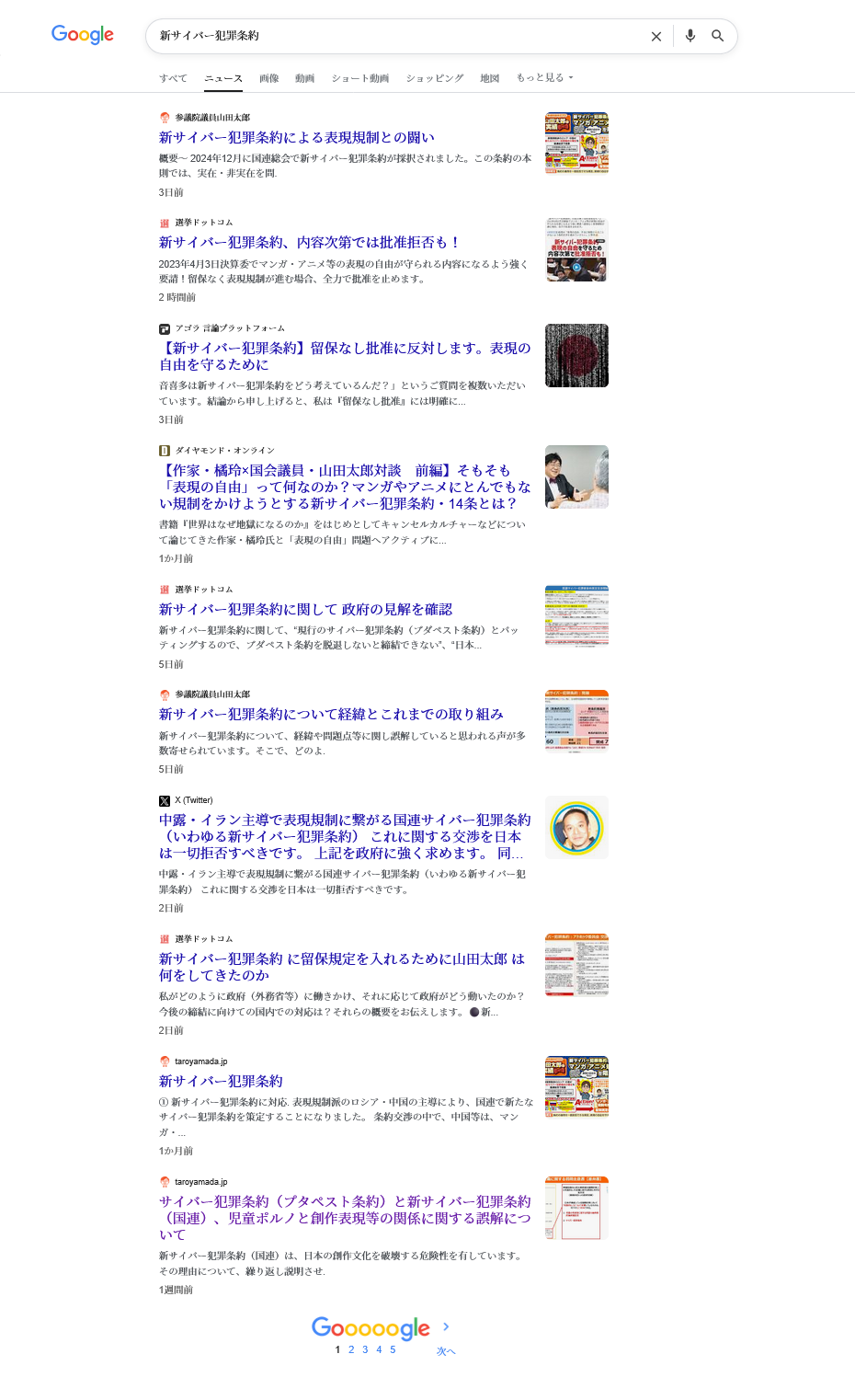Open article 留保なし批准に反対します
Viewport: 855px width, 1377px height.
coord(345,356)
